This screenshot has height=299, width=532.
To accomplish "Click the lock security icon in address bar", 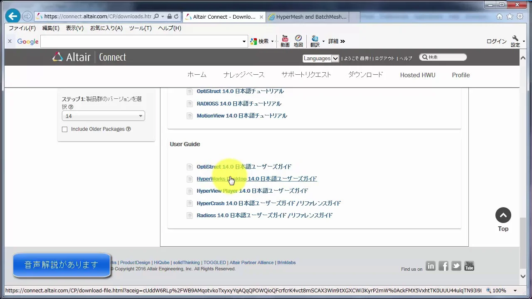I will click(169, 17).
